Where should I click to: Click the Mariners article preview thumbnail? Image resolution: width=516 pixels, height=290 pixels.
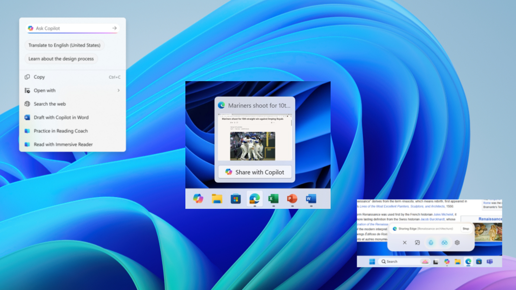click(x=255, y=138)
